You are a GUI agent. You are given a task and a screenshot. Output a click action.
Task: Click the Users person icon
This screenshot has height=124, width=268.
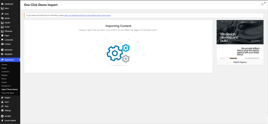(x=2, y=102)
